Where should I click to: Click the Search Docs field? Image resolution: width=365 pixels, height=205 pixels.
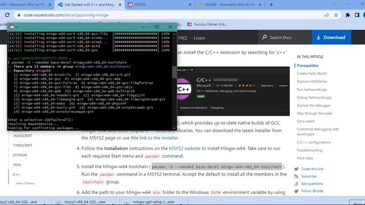(285, 38)
